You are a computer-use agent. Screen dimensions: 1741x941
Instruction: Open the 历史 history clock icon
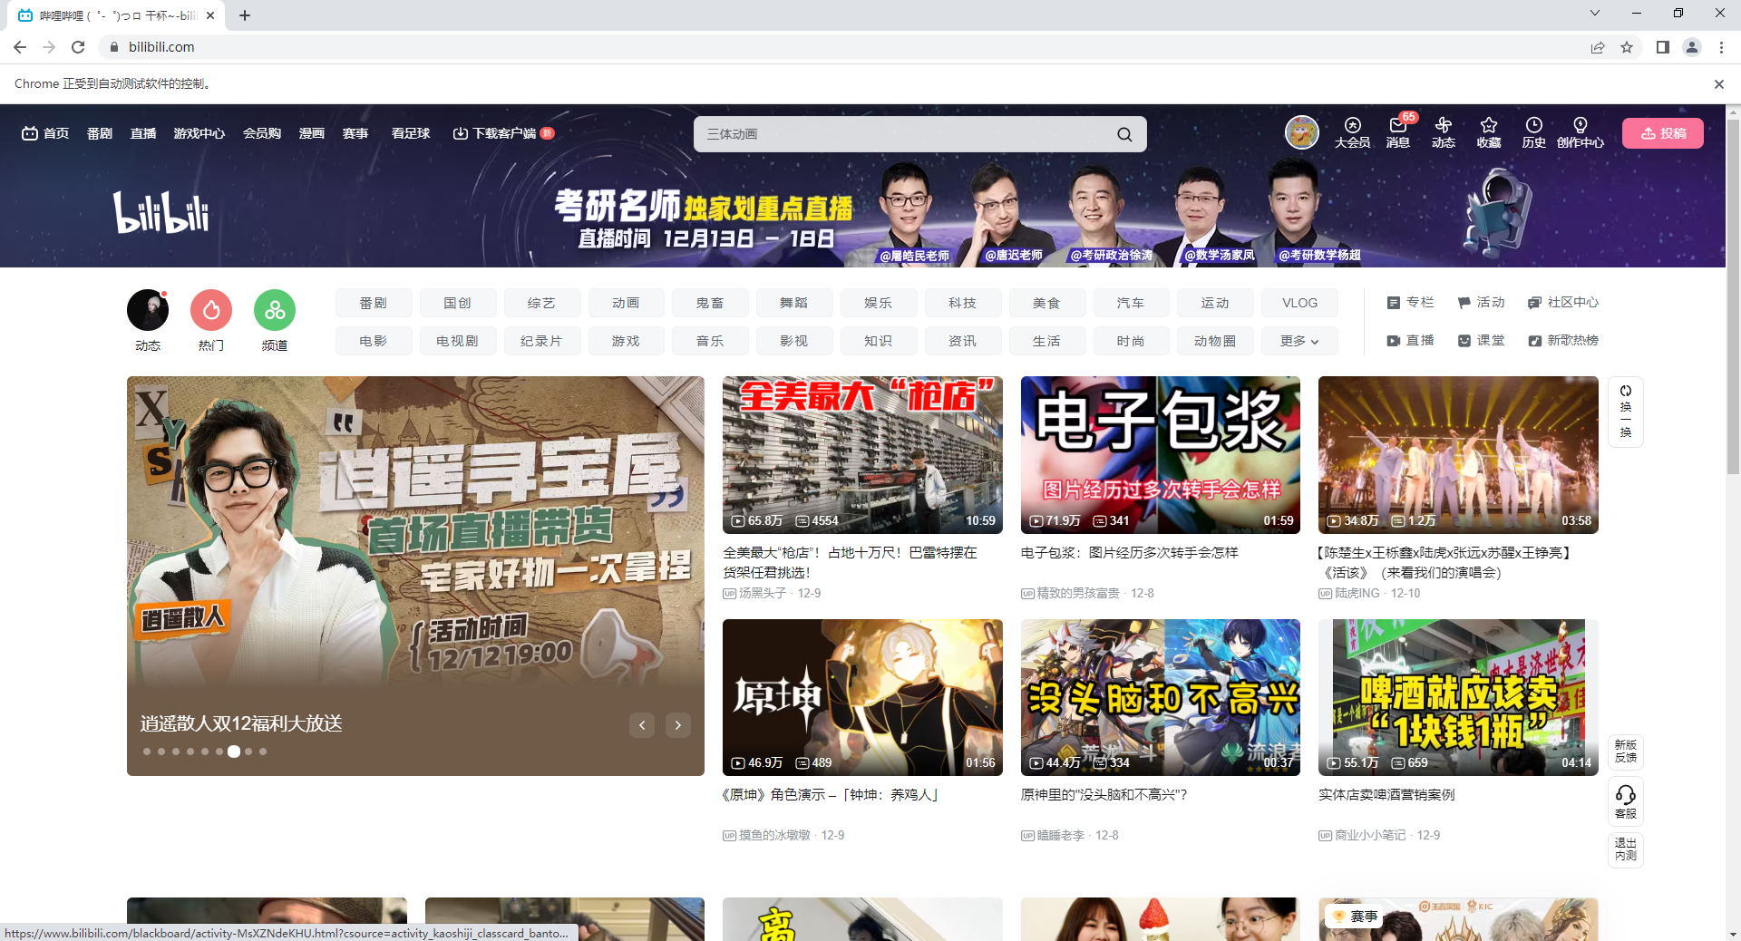[1533, 132]
